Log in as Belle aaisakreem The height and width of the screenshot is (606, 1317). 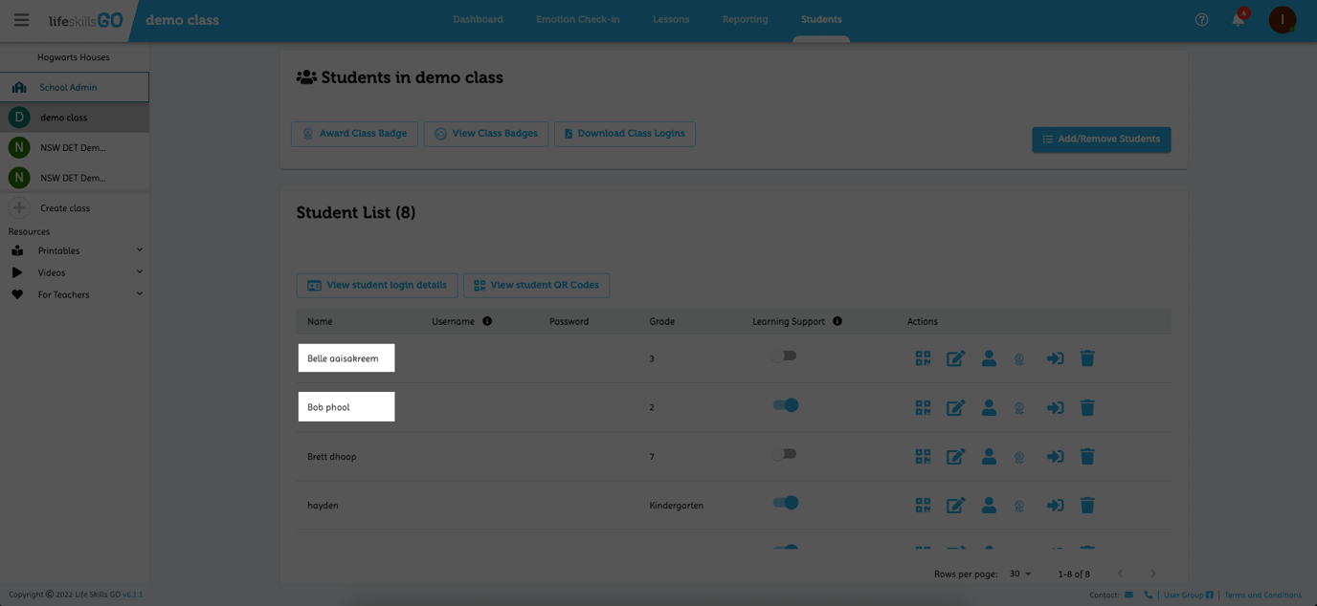tap(1055, 358)
